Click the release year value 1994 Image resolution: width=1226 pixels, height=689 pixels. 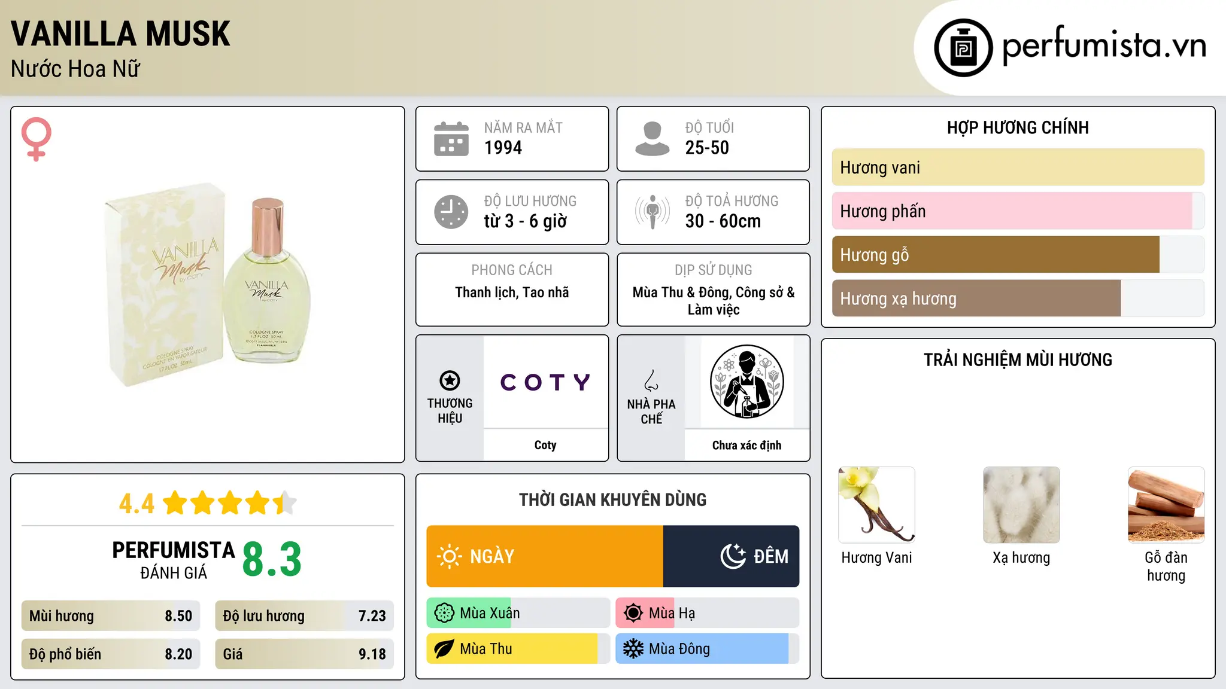coord(503,148)
